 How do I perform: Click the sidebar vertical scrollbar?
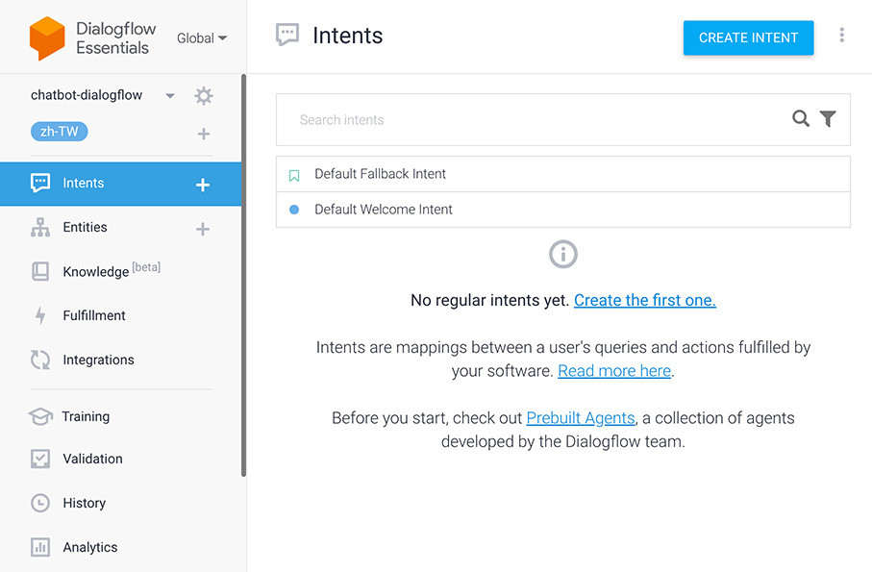243,275
